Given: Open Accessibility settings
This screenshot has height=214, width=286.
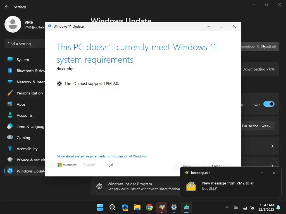Looking at the screenshot, I should tap(25, 149).
